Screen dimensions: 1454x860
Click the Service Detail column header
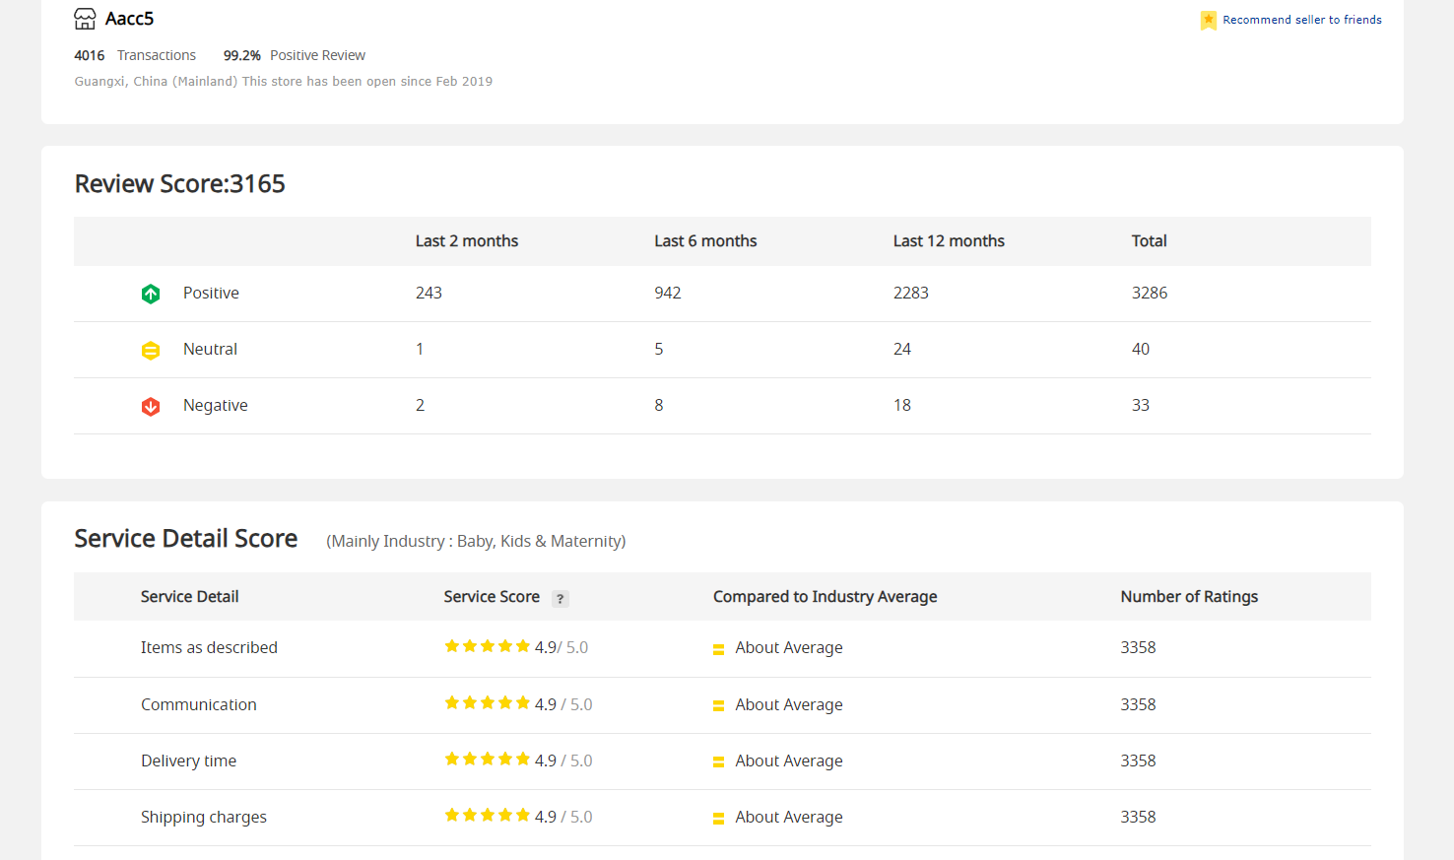click(x=189, y=597)
